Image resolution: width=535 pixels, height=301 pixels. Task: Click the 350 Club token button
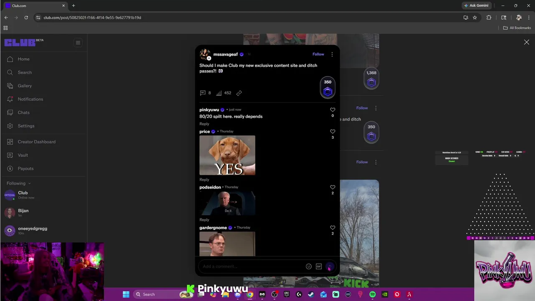pyautogui.click(x=328, y=88)
